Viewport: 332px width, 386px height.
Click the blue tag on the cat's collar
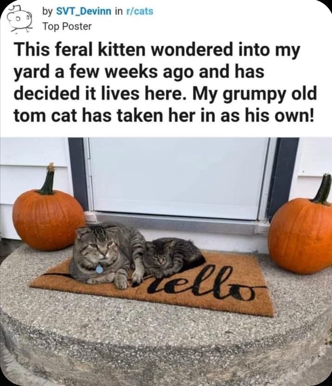99,269
